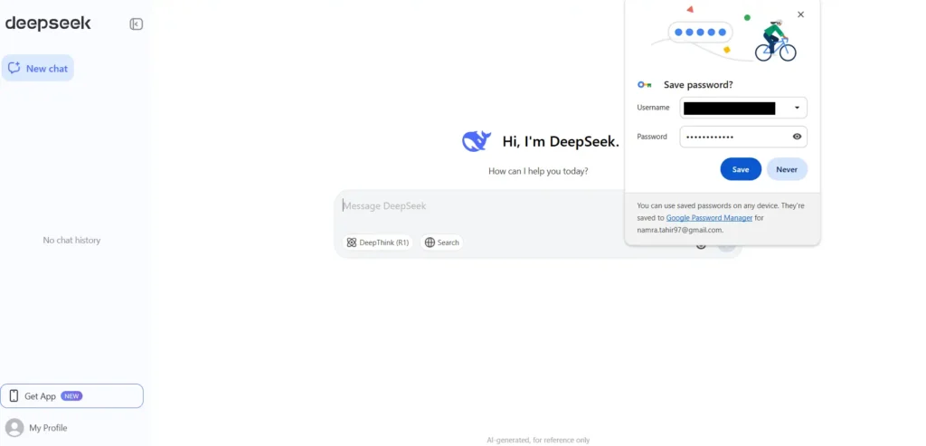The height and width of the screenshot is (446, 926).
Task: Start a New chat
Action: click(x=38, y=68)
